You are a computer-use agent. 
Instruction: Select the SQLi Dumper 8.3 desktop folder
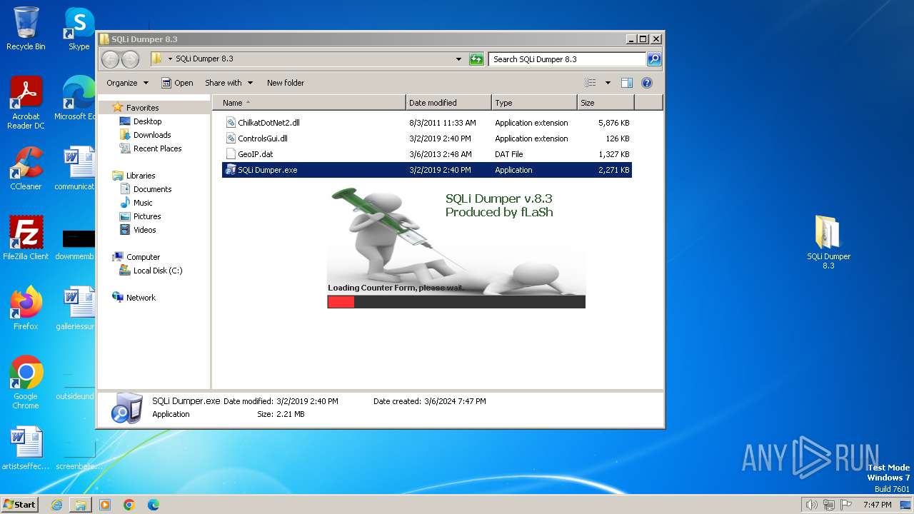pyautogui.click(x=828, y=243)
